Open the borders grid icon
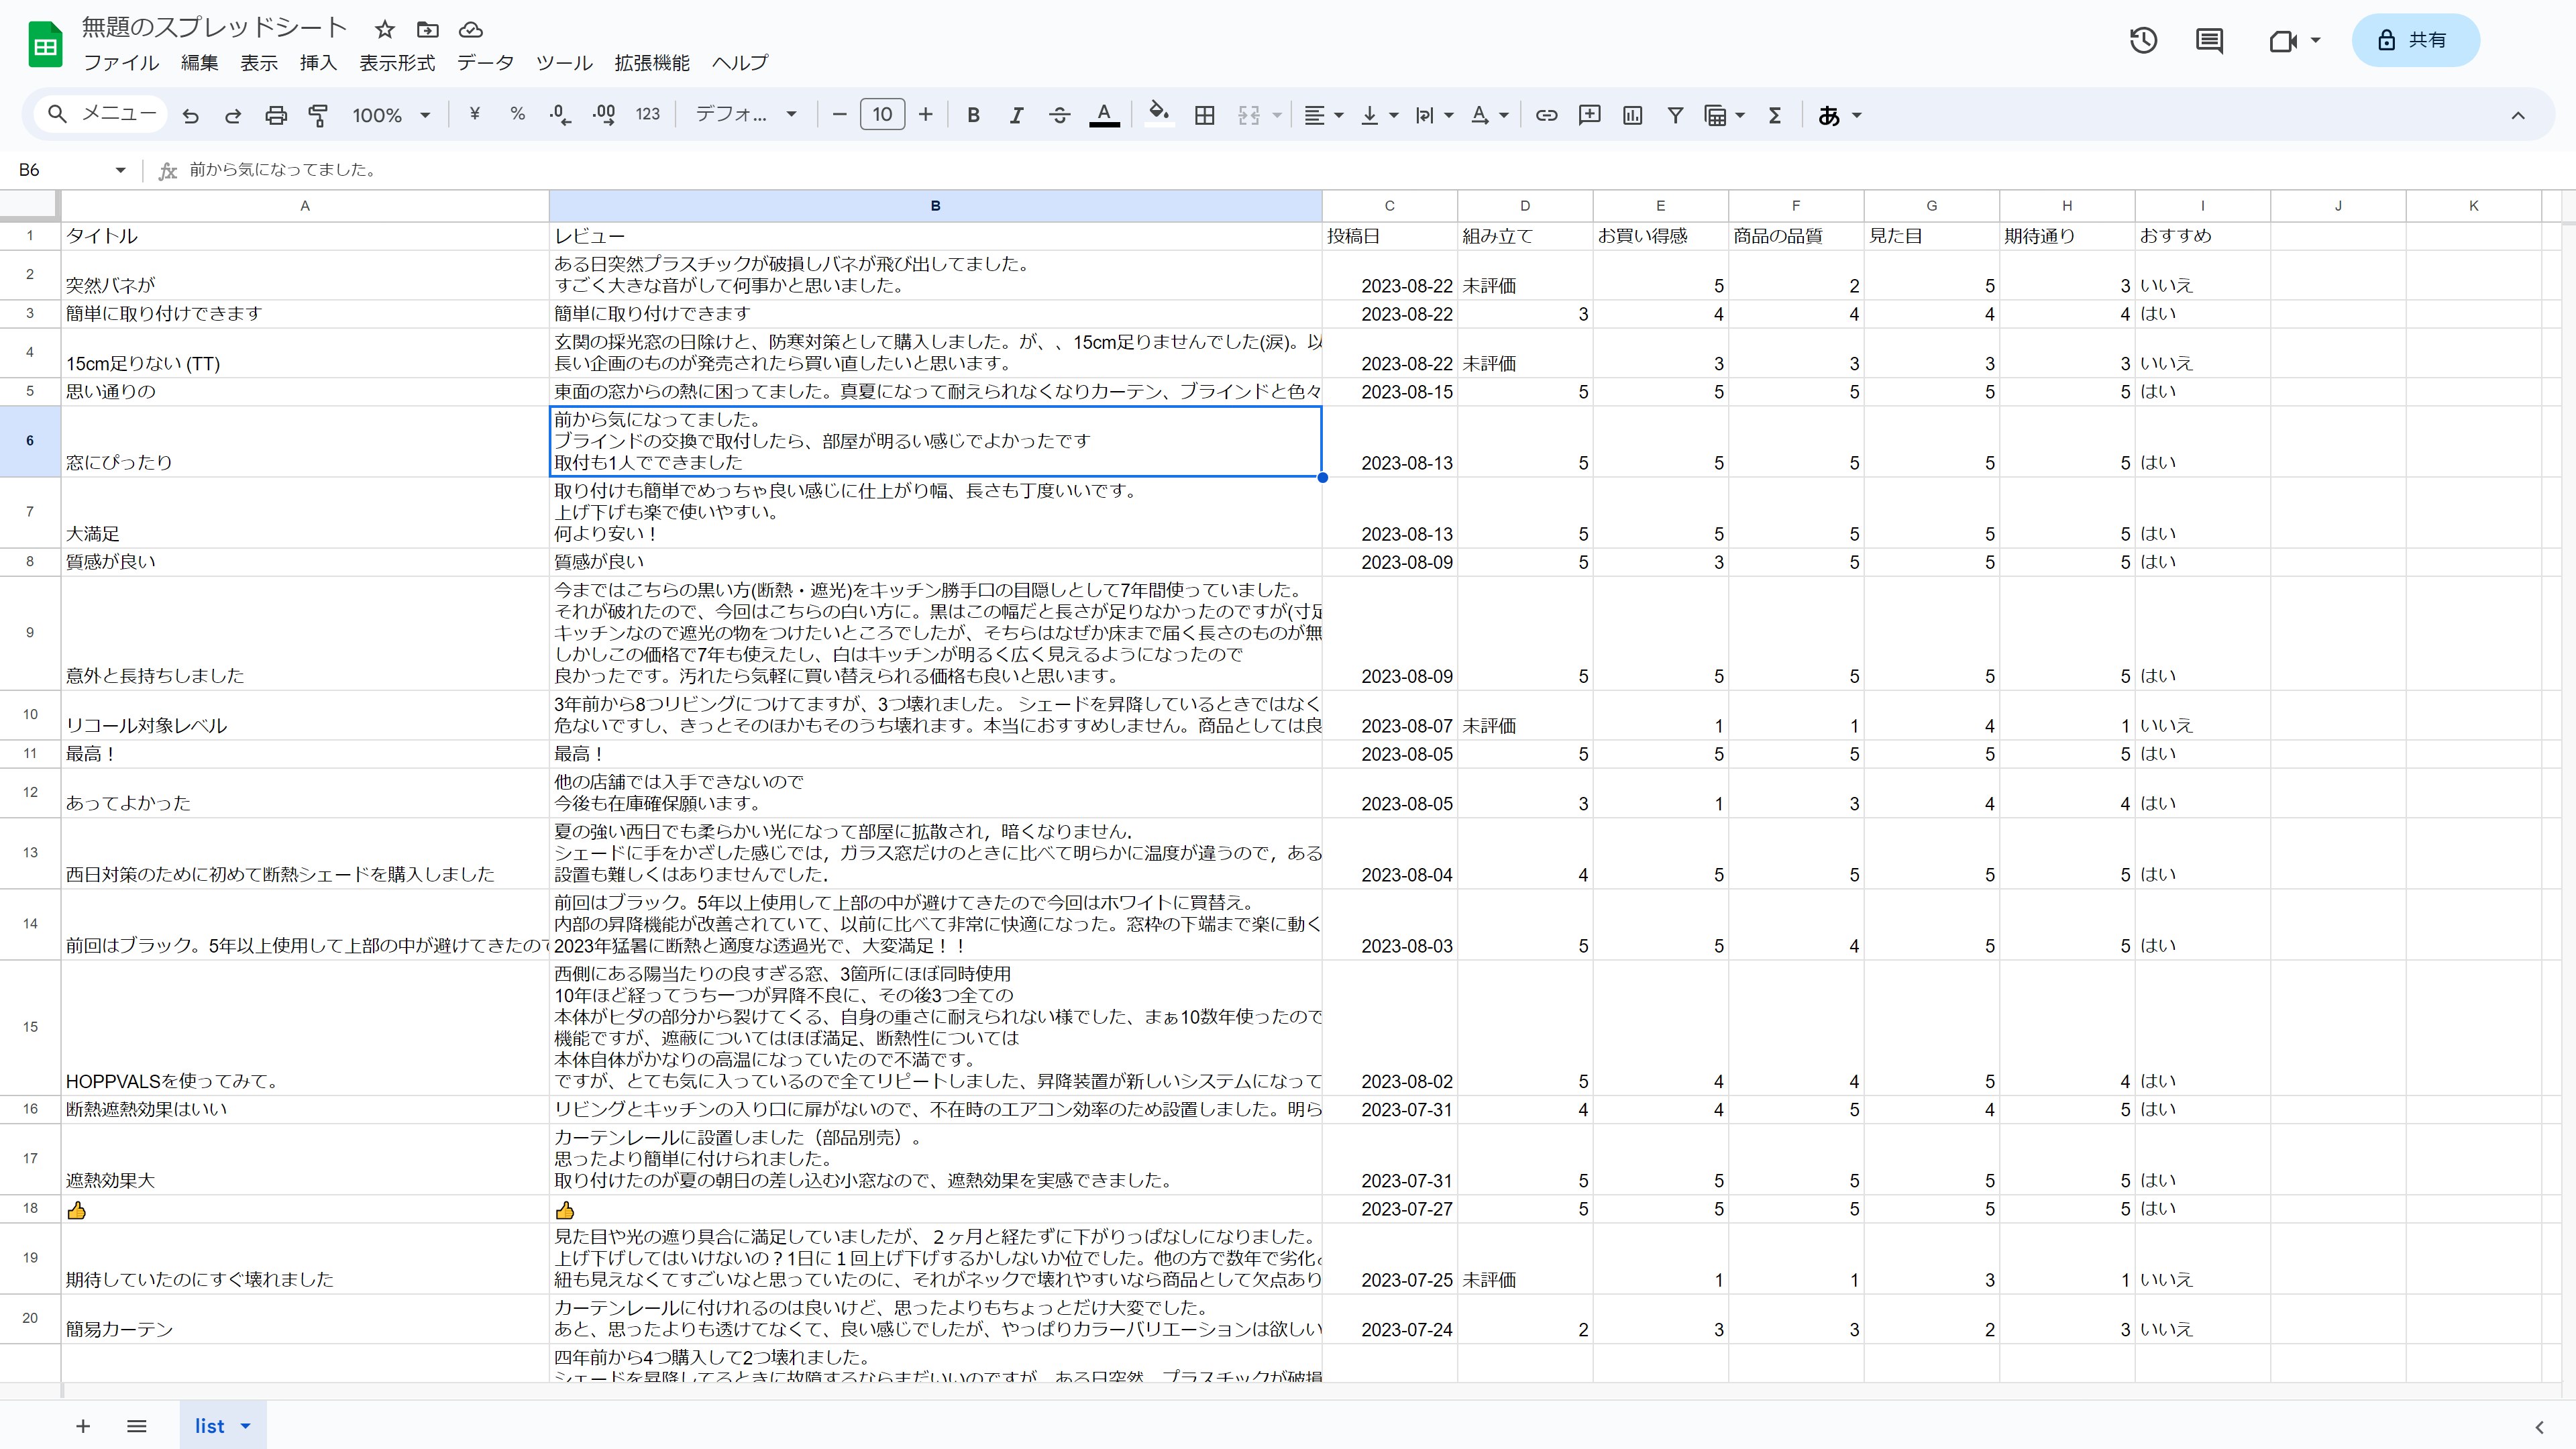Image resolution: width=2576 pixels, height=1449 pixels. tap(1205, 116)
